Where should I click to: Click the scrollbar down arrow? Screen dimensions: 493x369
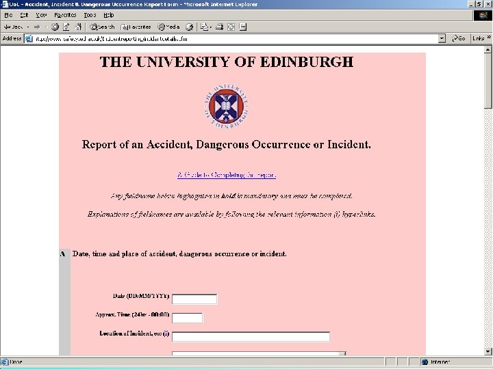[x=488, y=351]
